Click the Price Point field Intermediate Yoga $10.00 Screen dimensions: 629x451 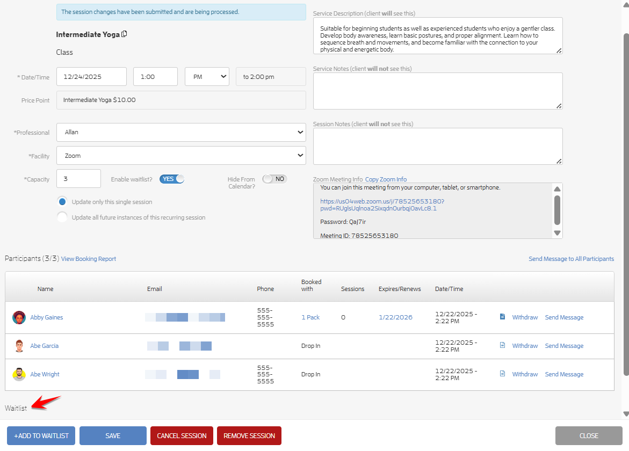click(x=181, y=100)
